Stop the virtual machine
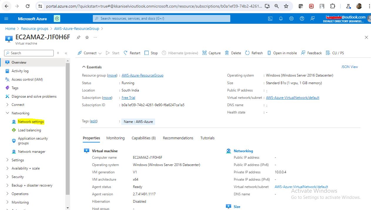The image size is (371, 210). [151, 53]
